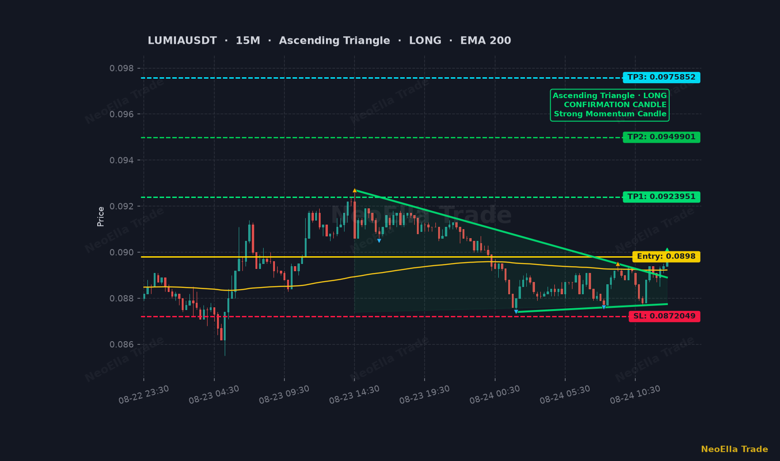The height and width of the screenshot is (461, 780).
Task: Select the Entry: 0.0898 label
Action: click(667, 257)
